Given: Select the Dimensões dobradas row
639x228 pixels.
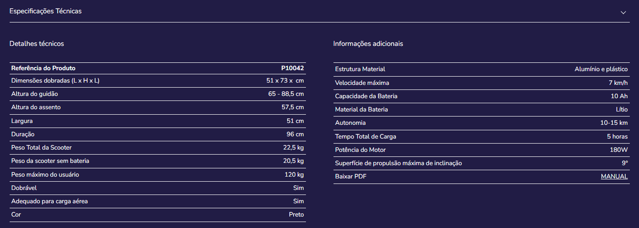Looking at the screenshot, I should (158, 81).
